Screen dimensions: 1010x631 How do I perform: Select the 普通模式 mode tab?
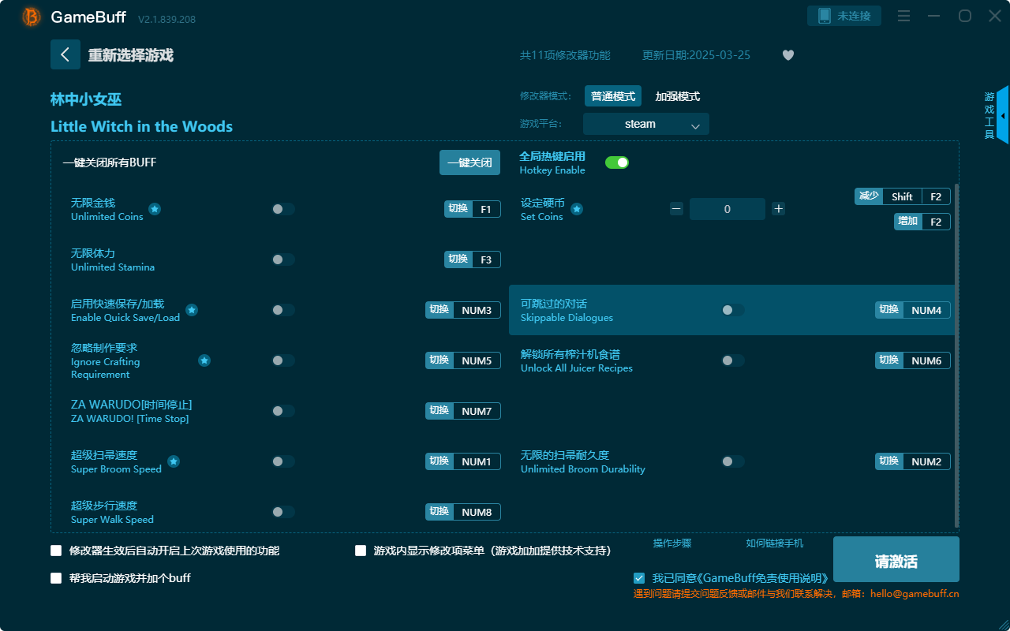(x=612, y=95)
